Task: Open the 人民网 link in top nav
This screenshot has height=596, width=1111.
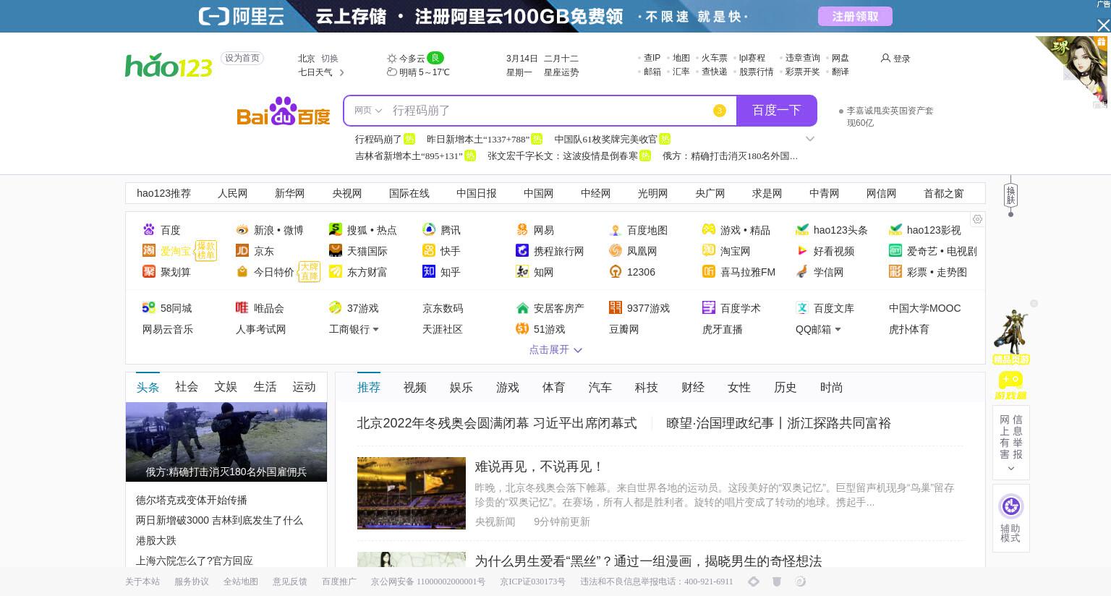Action: point(233,193)
